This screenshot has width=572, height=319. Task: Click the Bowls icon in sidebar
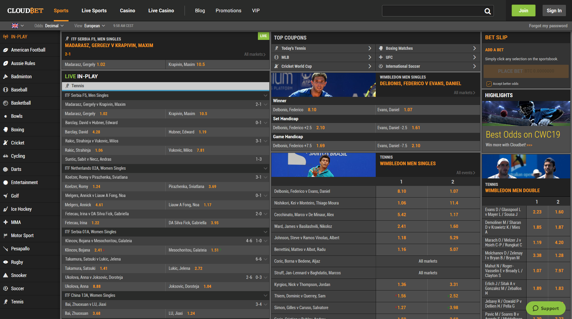tap(5, 116)
